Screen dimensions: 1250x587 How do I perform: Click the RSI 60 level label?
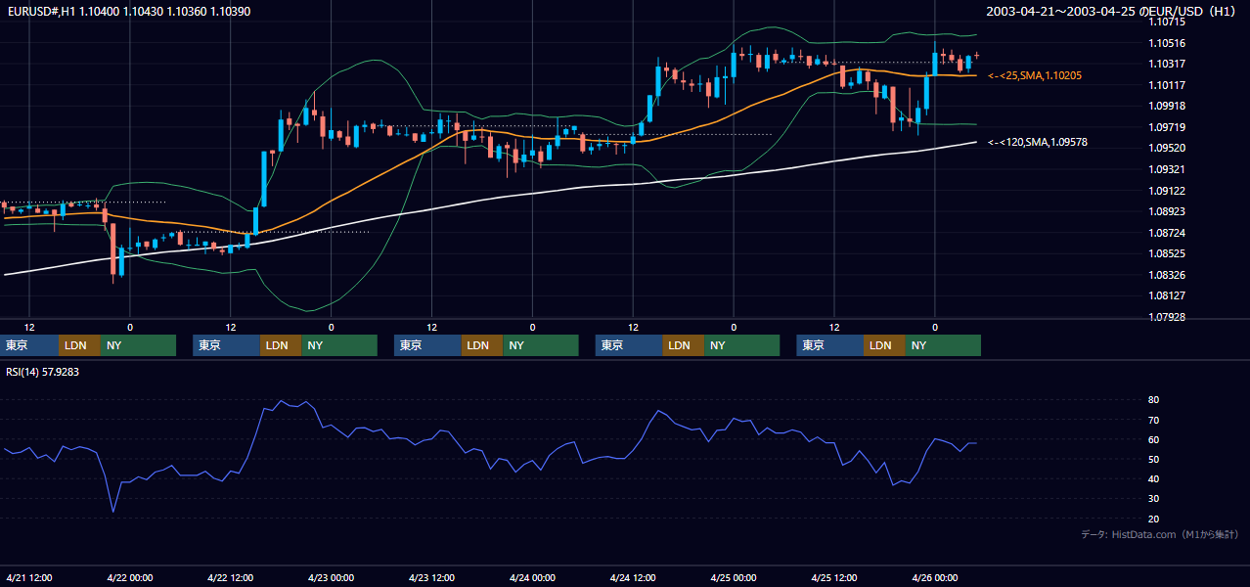[x=1154, y=439]
